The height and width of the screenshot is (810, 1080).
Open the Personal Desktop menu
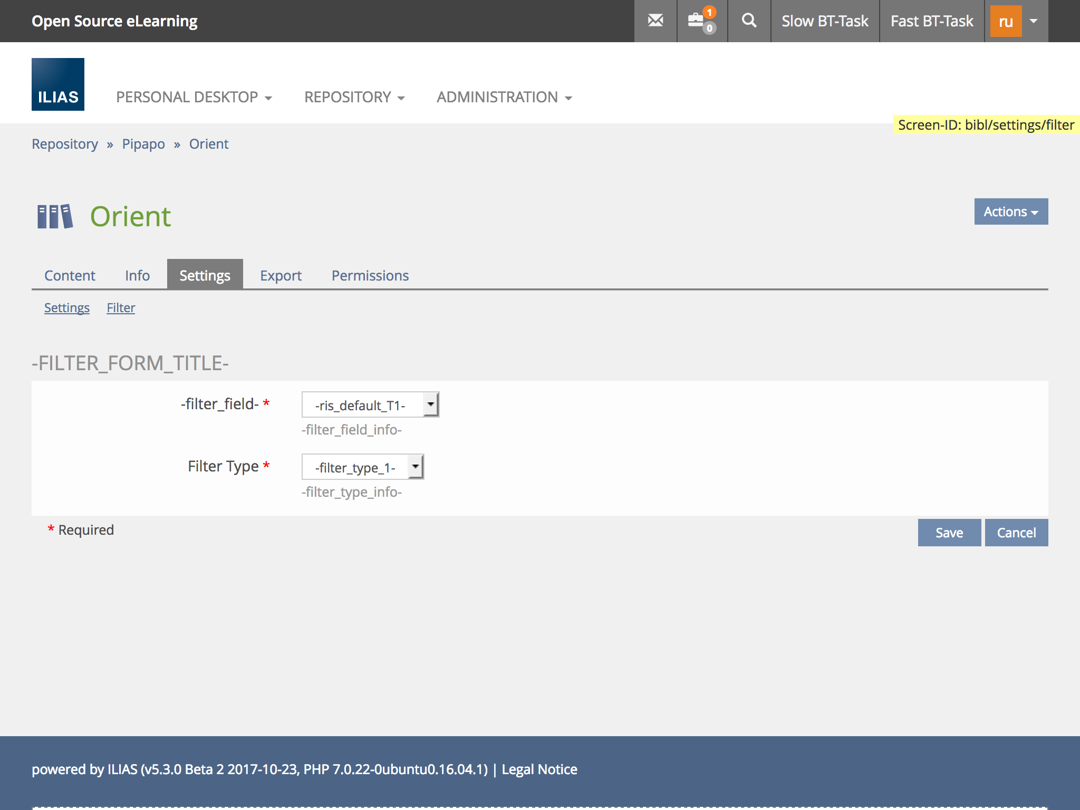click(x=194, y=97)
